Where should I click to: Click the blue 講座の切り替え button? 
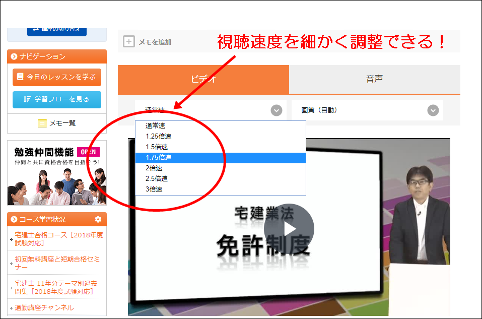(57, 32)
